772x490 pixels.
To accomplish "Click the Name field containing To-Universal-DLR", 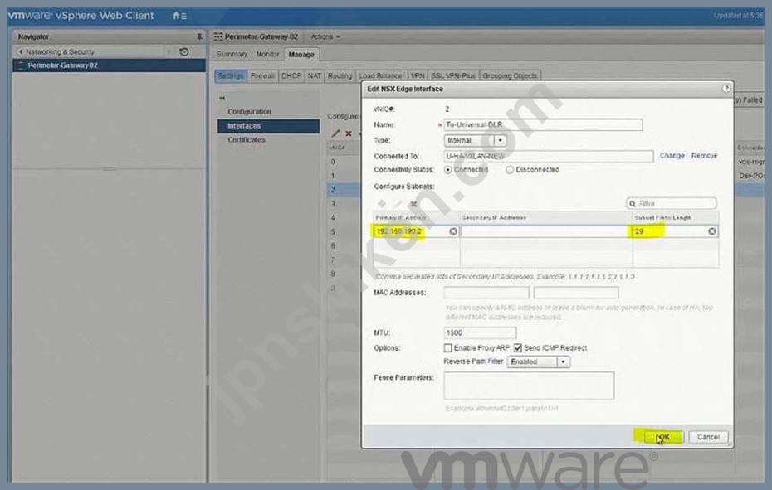I will pos(543,125).
